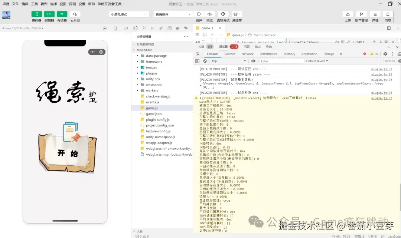The image size is (401, 238).
Task: Click the 1.18 error count badge on 调试器
Action: pyautogui.click(x=234, y=47)
